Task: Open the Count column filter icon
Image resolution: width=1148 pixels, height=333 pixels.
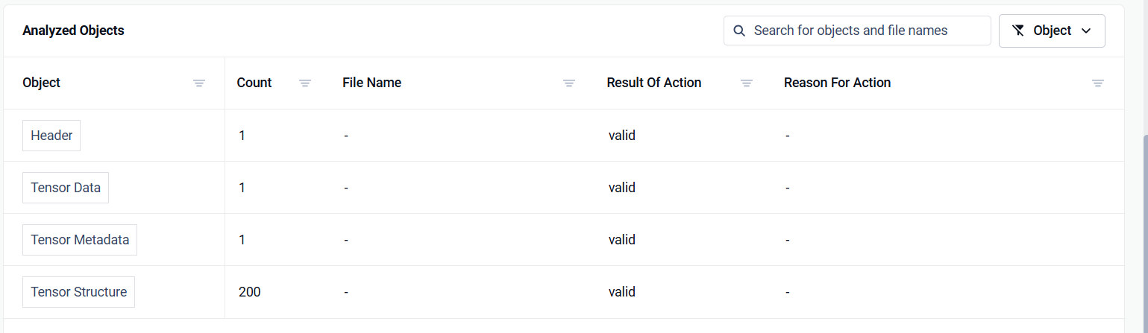Action: click(305, 83)
